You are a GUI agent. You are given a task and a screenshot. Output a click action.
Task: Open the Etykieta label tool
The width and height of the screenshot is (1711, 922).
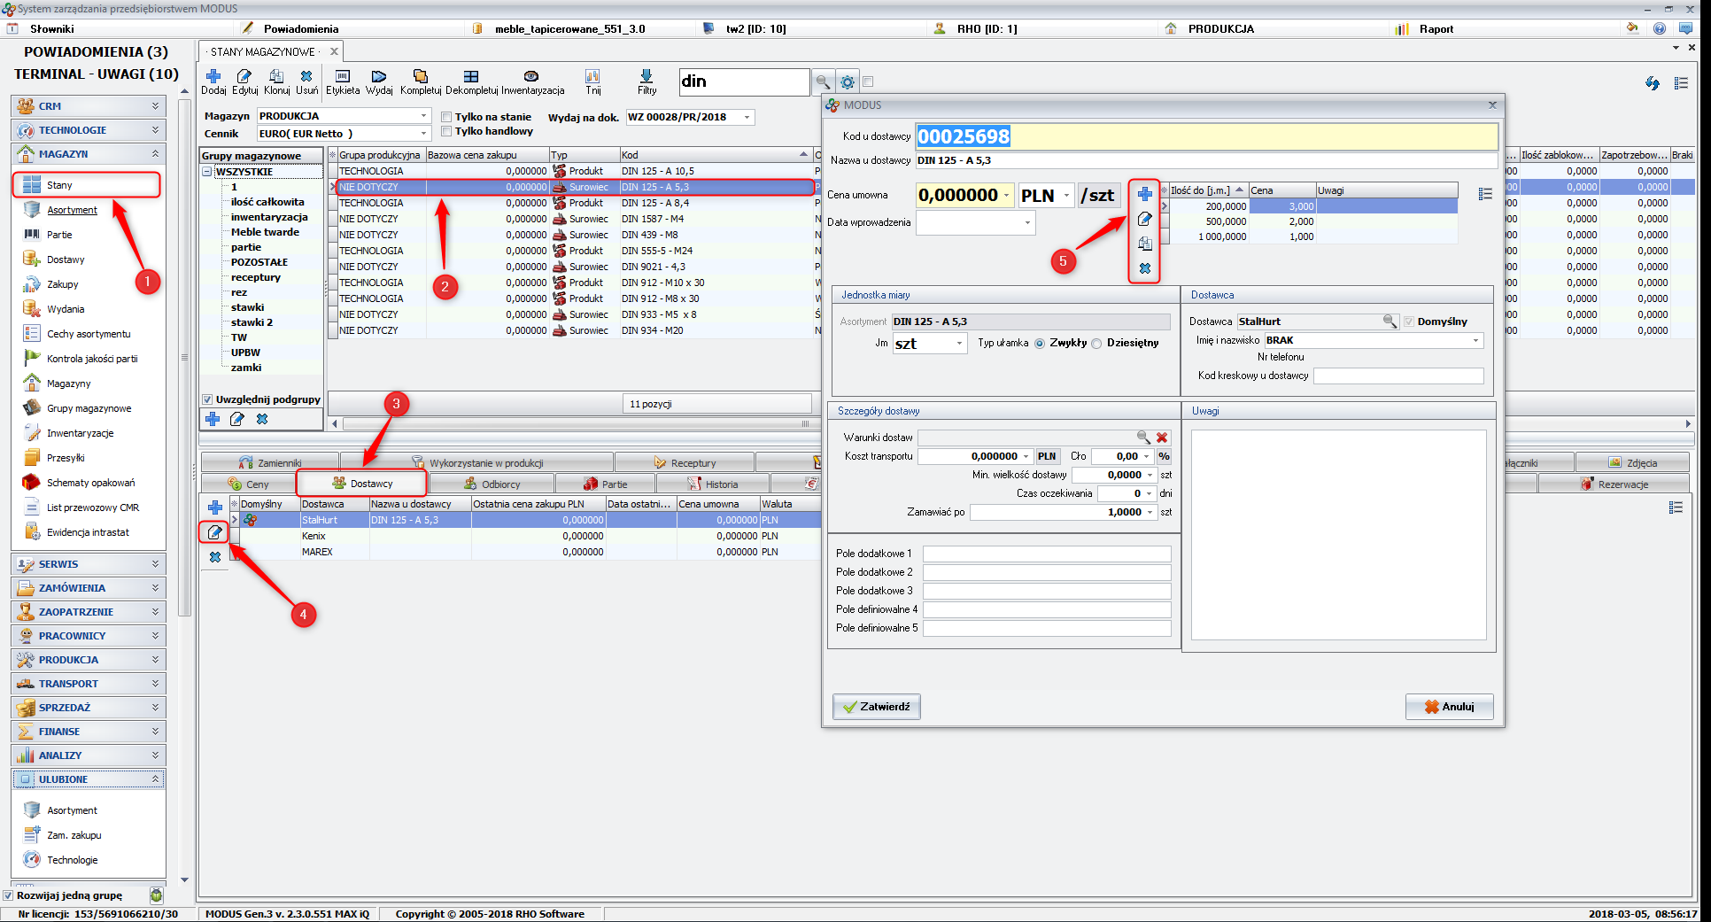(343, 77)
